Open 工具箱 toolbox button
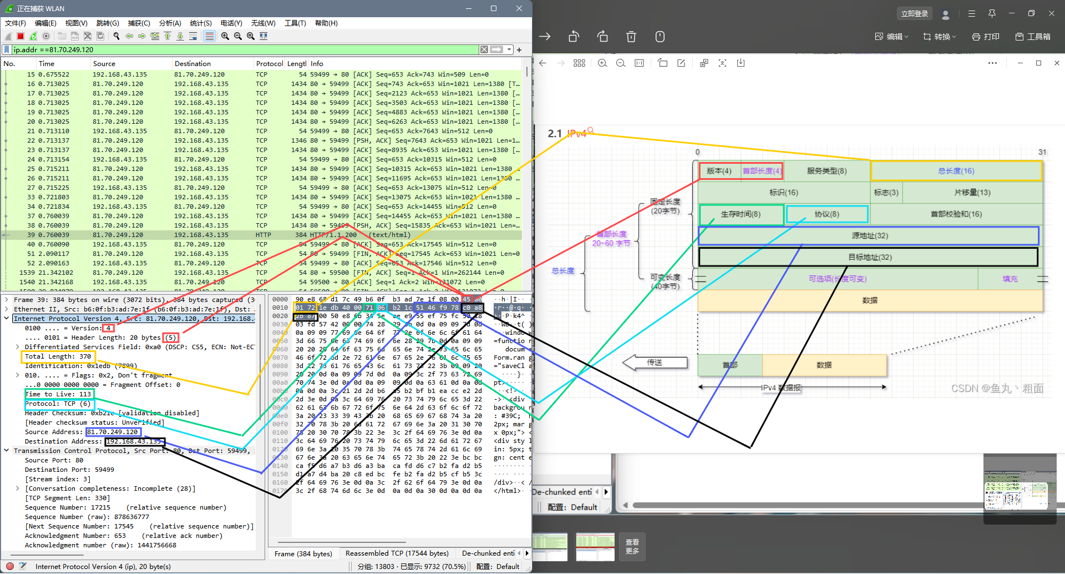This screenshot has width=1065, height=574. [x=1033, y=37]
